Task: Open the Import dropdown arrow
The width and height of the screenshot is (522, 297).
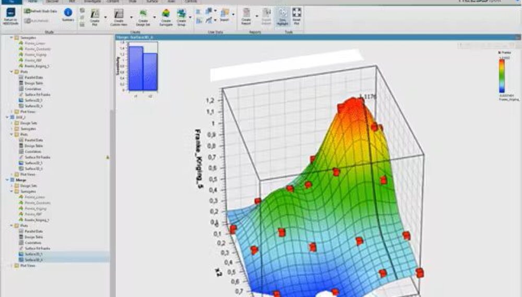Action: pyautogui.click(x=233, y=15)
